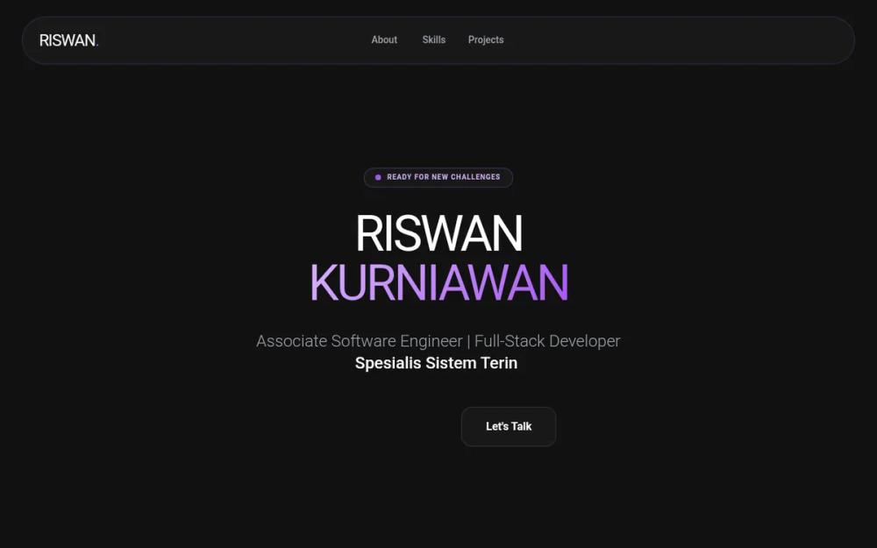
Task: Select the Spesialis Sistem Terin tagline
Action: point(436,362)
